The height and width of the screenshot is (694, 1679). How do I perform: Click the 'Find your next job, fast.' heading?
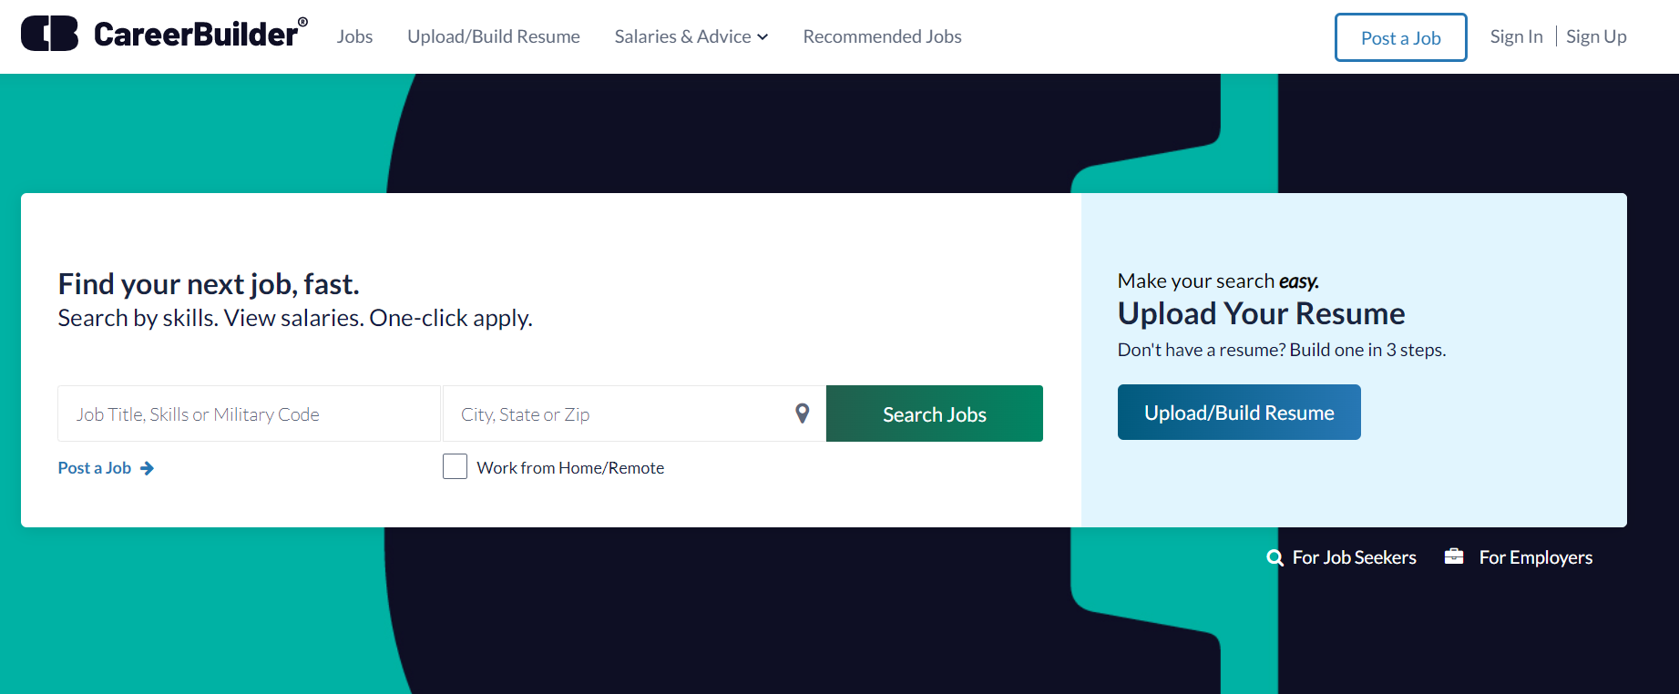pyautogui.click(x=209, y=284)
